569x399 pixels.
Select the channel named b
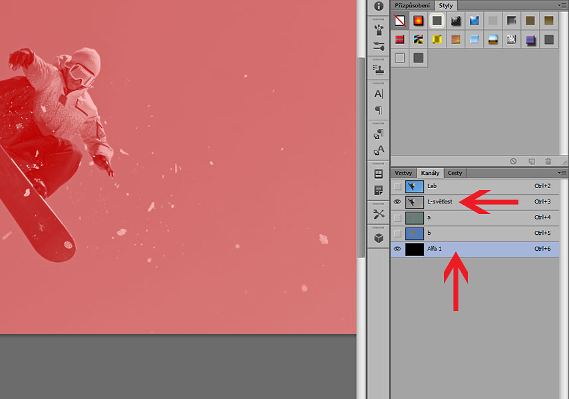[x=429, y=233]
